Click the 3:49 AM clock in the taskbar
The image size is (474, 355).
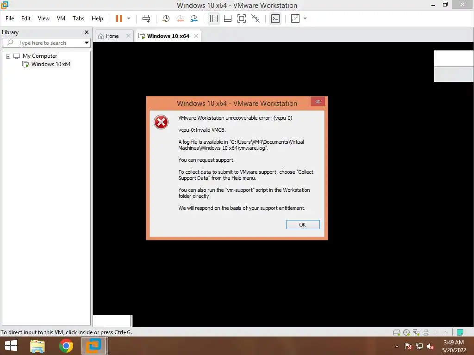pos(454,343)
